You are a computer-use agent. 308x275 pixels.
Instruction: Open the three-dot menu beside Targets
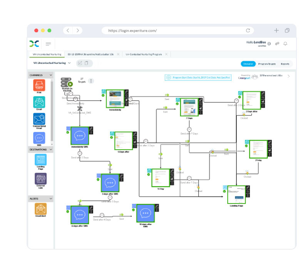pos(91,81)
